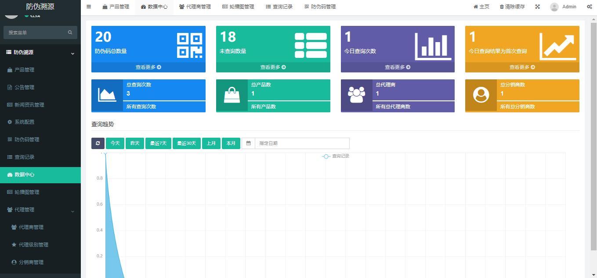Click the 所有产品数 label
The width and height of the screenshot is (597, 278).
(x=264, y=107)
